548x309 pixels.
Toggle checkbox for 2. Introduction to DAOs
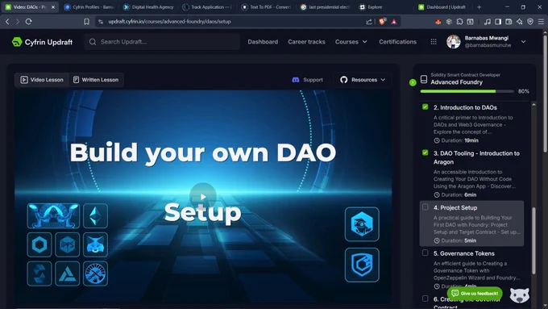(425, 106)
